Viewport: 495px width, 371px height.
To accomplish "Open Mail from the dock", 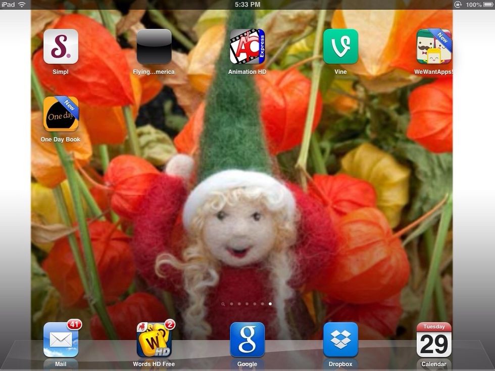I will pyautogui.click(x=61, y=340).
